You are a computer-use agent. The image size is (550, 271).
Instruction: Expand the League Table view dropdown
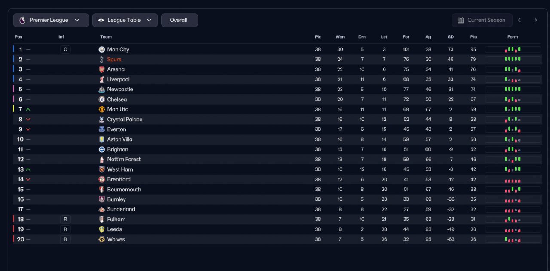click(125, 20)
